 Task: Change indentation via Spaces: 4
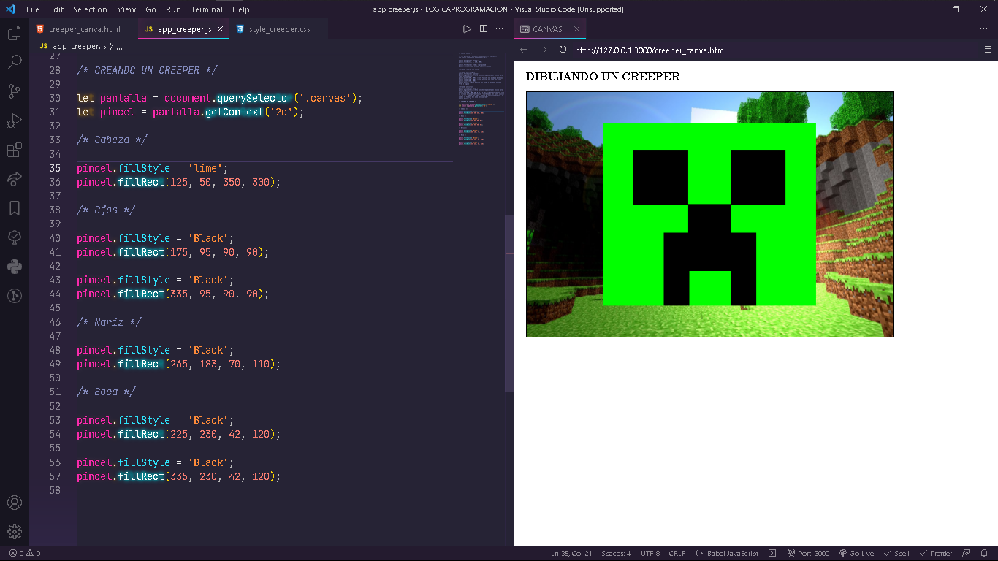tap(616, 554)
